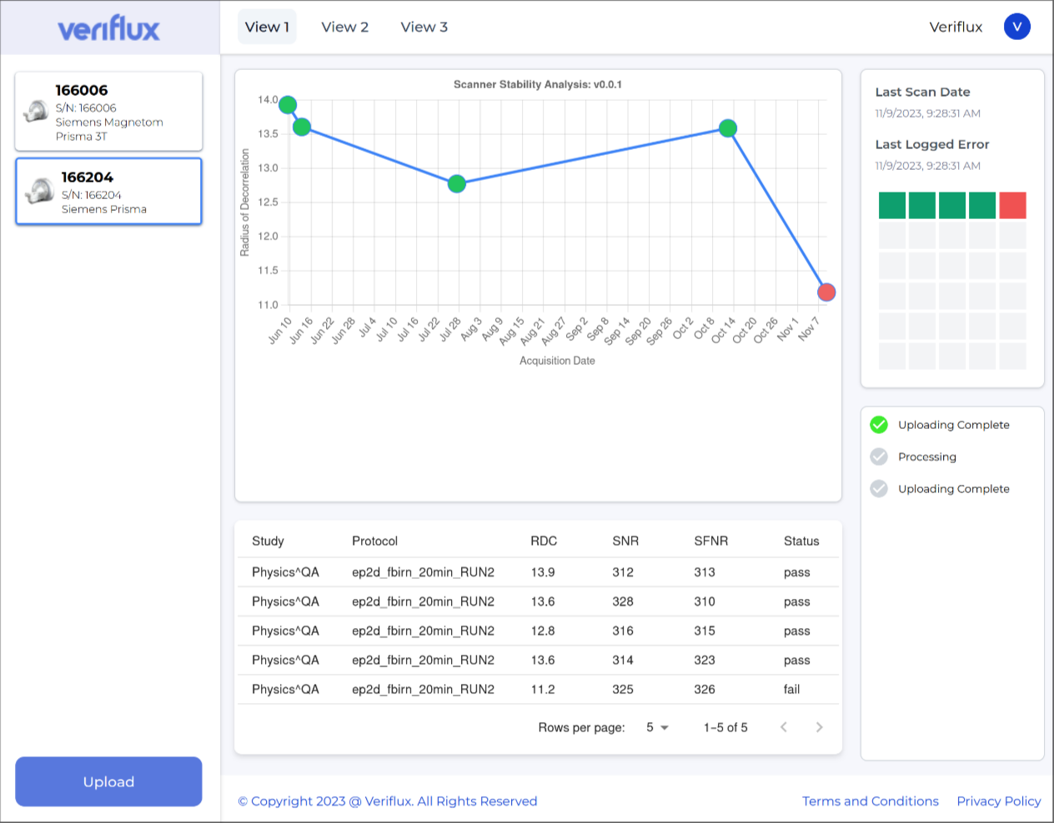
Task: Open the Rows per page dropdown
Action: point(657,727)
